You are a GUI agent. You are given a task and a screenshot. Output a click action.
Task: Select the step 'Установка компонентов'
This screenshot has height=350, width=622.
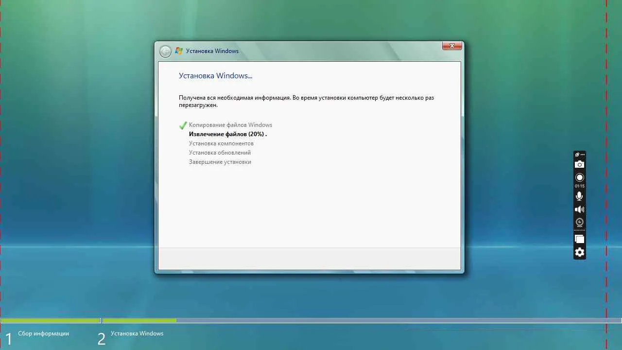click(x=221, y=143)
